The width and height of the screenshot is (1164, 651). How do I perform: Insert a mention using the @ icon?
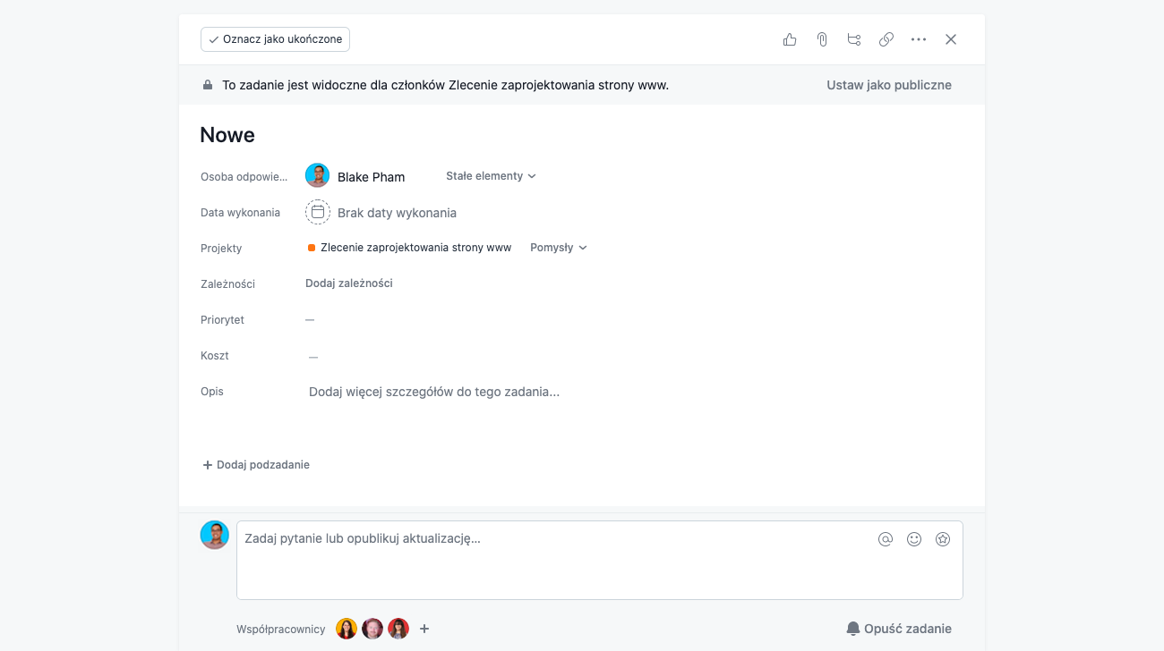(886, 539)
